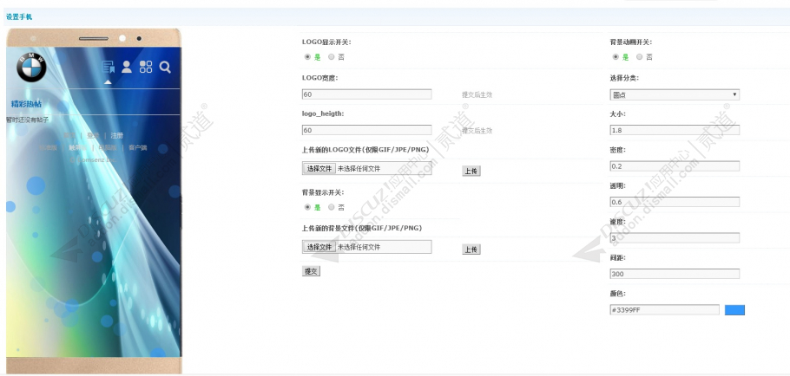
Task: Click the 上传新的背景文件 label
Action: [362, 228]
